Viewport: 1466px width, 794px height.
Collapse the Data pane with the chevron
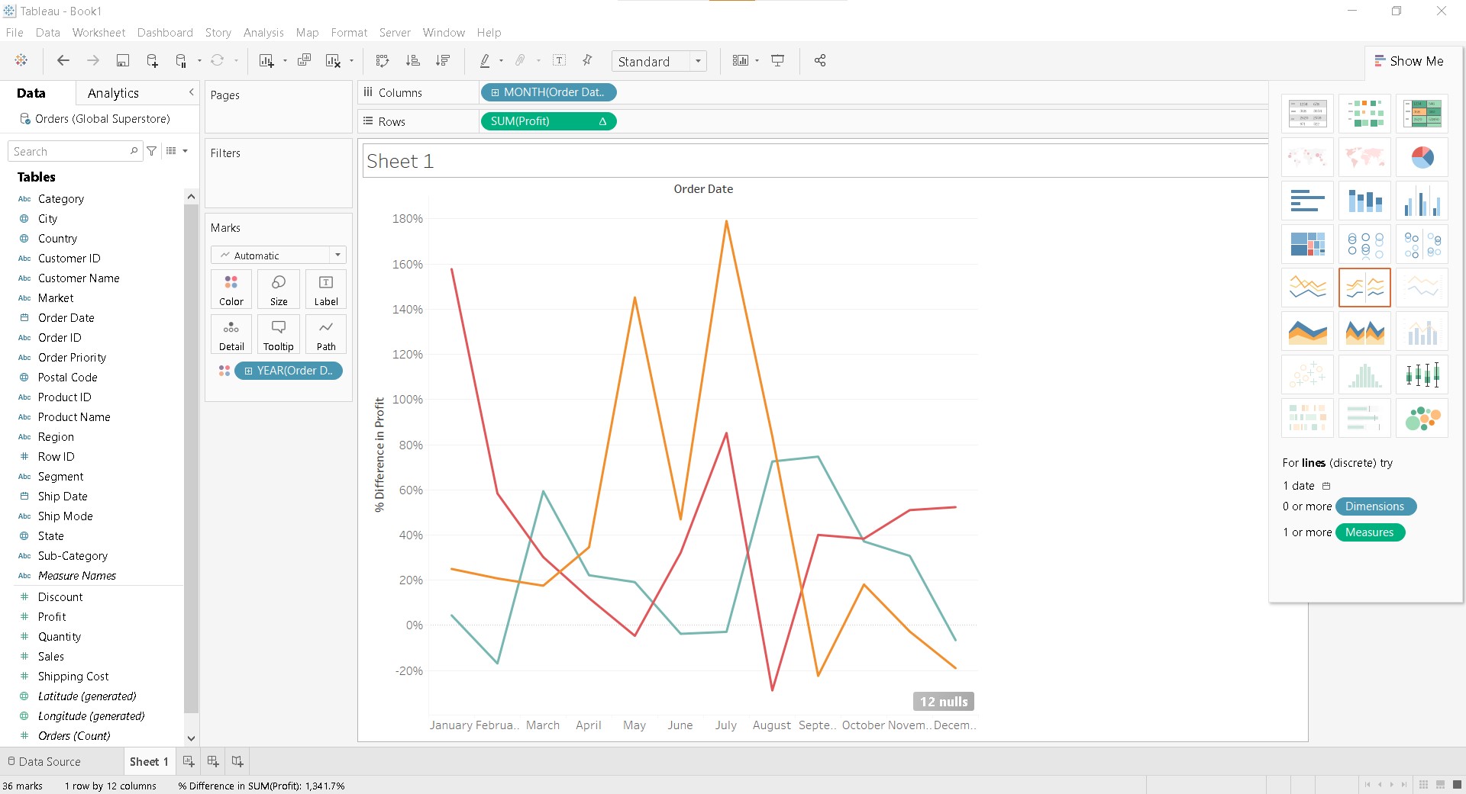(x=191, y=92)
